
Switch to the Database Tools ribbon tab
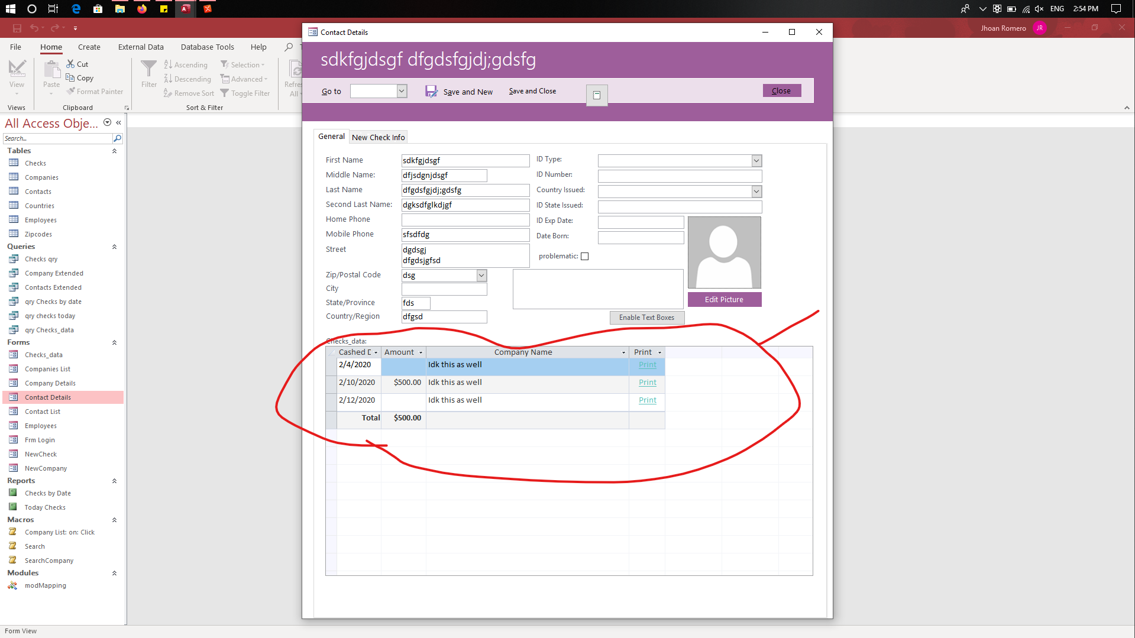pyautogui.click(x=208, y=47)
